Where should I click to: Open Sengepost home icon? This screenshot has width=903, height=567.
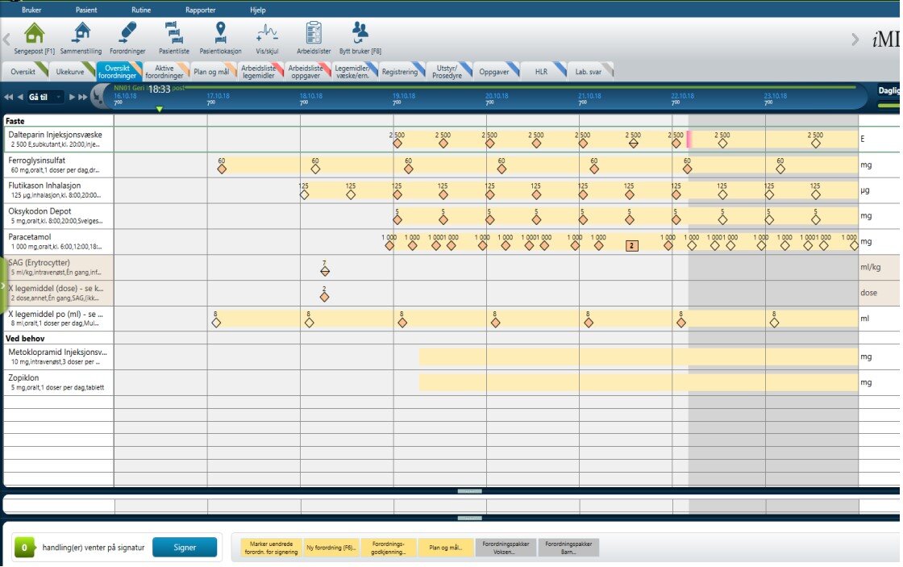[x=33, y=33]
